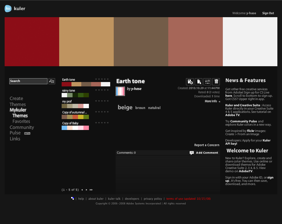Open the edit sliders icon for Earth tone
The image size is (282, 224).
(207, 82)
